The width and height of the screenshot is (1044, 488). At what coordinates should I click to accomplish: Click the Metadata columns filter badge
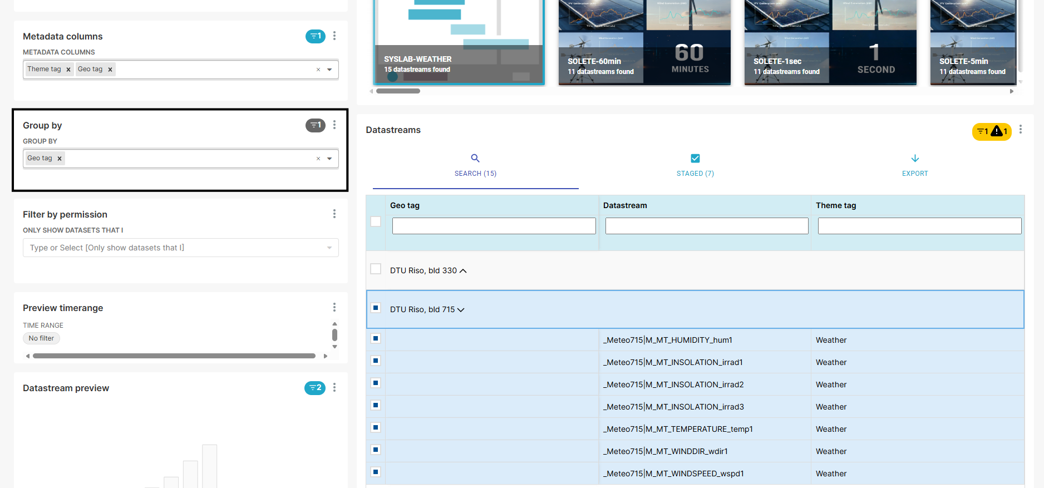click(315, 36)
